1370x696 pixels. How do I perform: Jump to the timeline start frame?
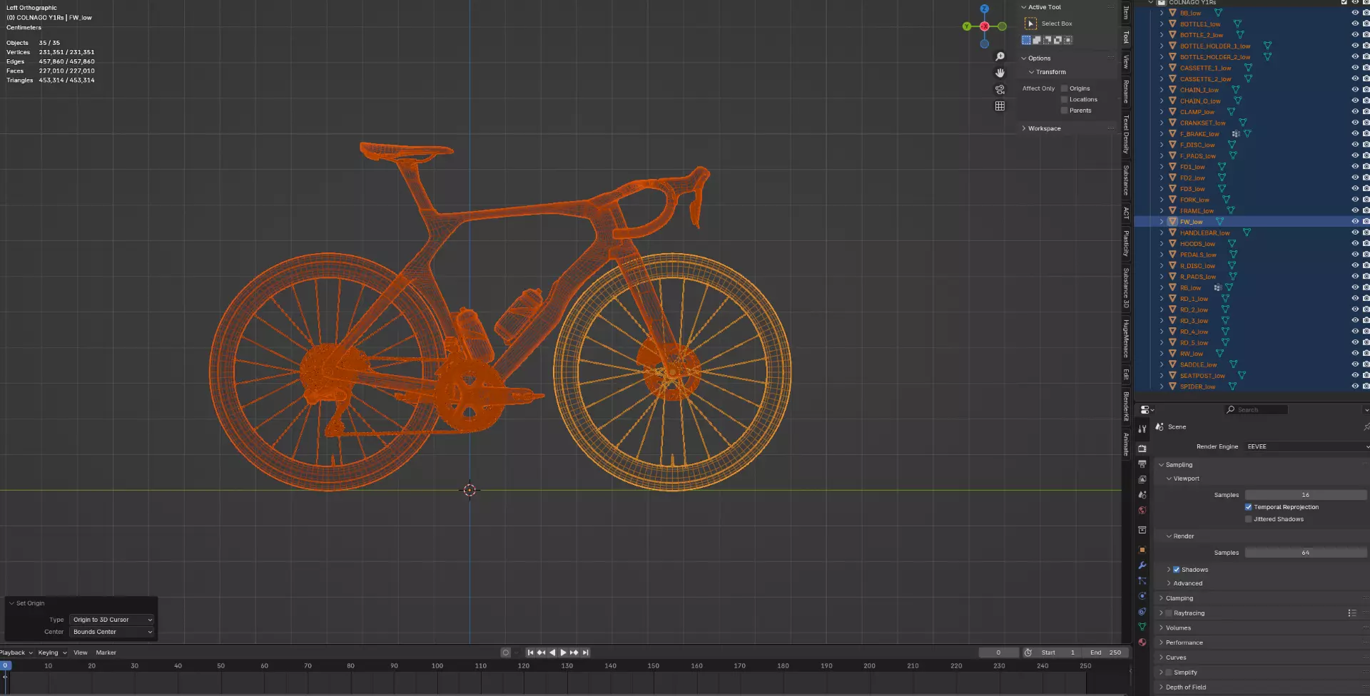(530, 652)
